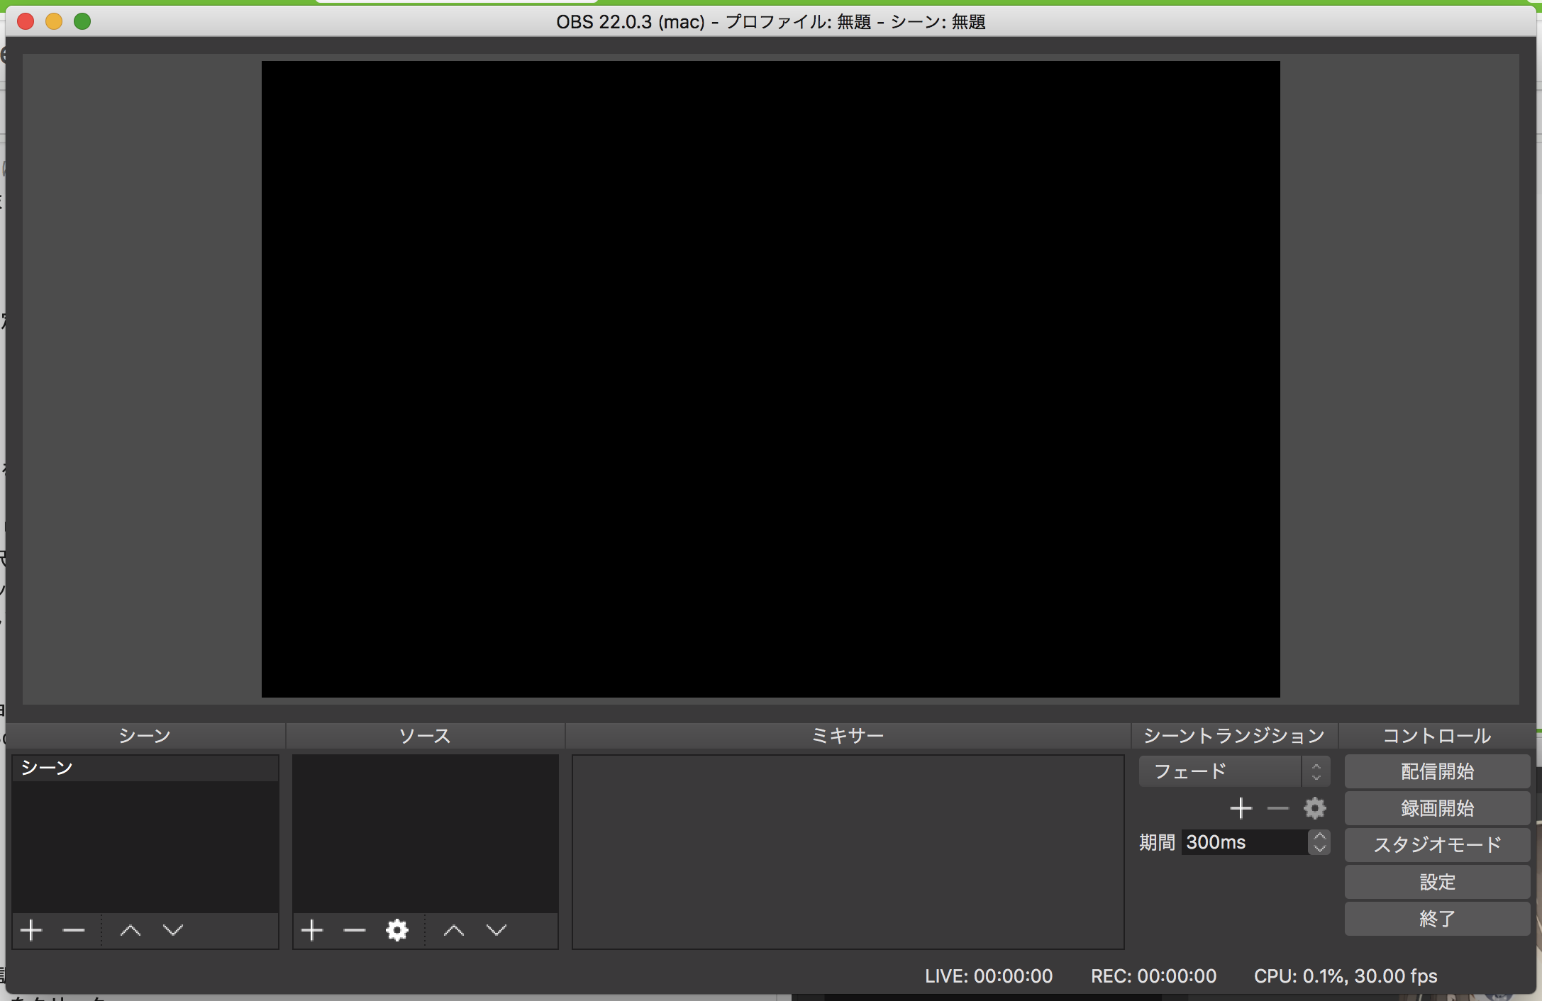Start recording with 録画開始 button
1542x1001 pixels.
[x=1437, y=808]
